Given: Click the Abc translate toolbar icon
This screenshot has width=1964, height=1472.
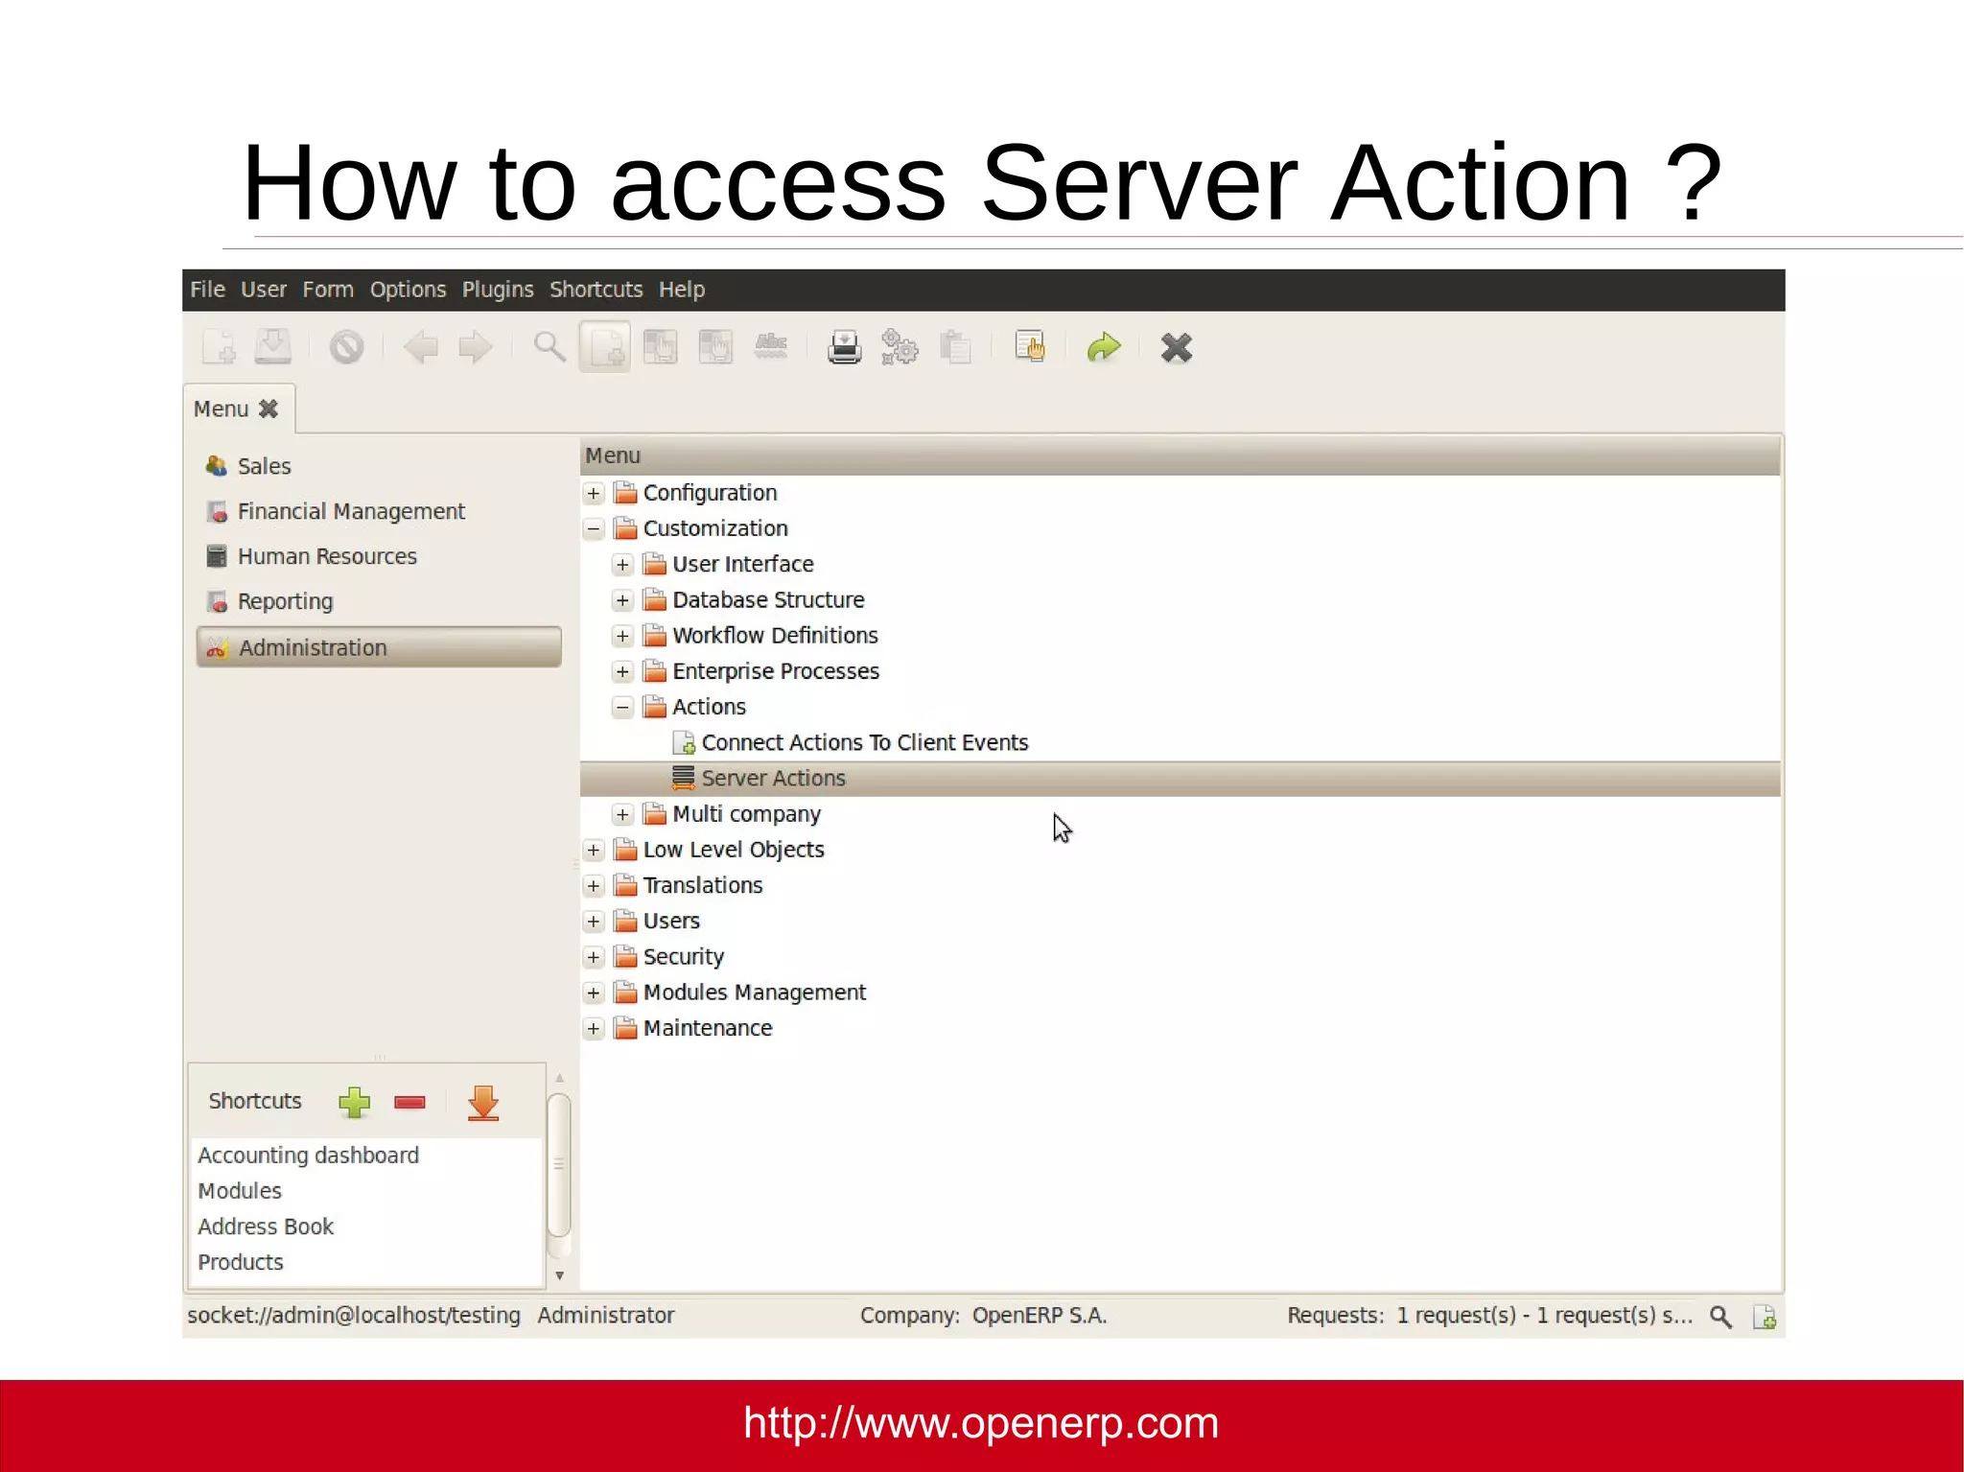Looking at the screenshot, I should coord(771,347).
